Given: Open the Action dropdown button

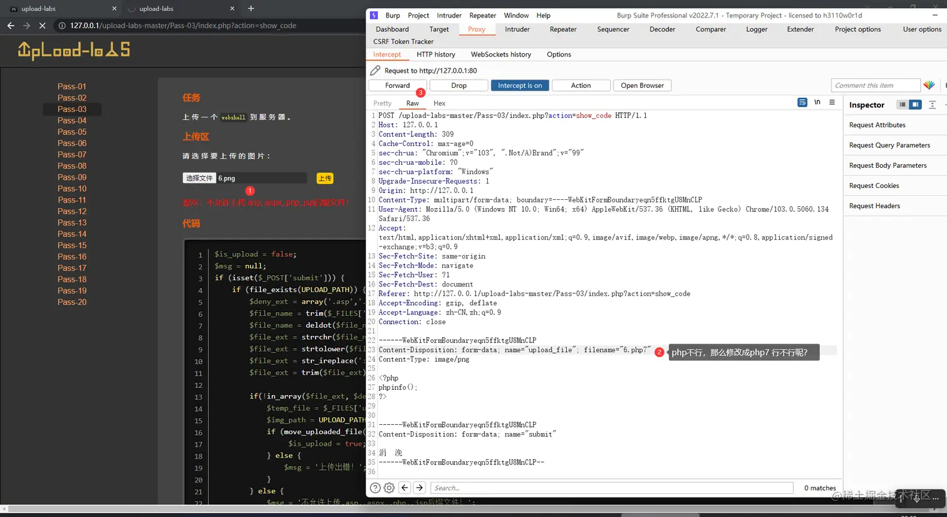Looking at the screenshot, I should 581,85.
